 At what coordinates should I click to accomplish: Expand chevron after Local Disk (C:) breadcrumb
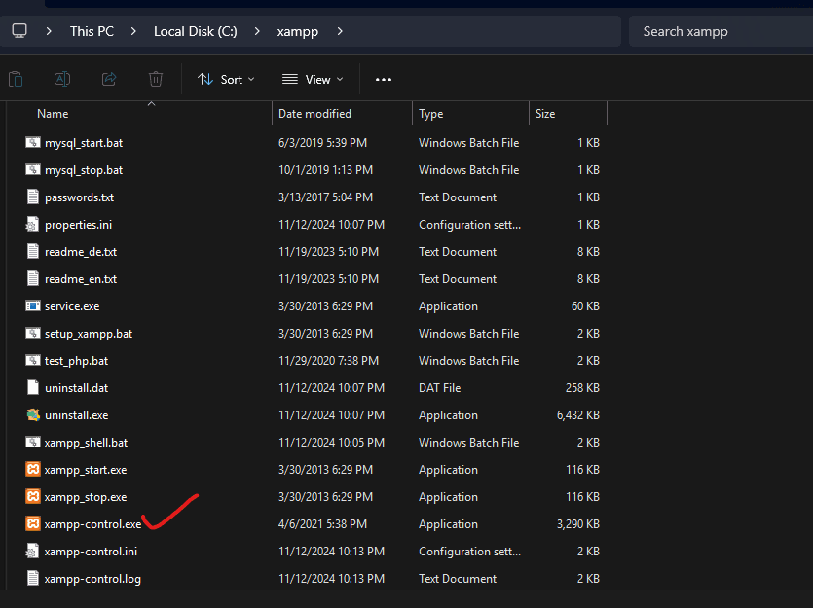coord(257,31)
